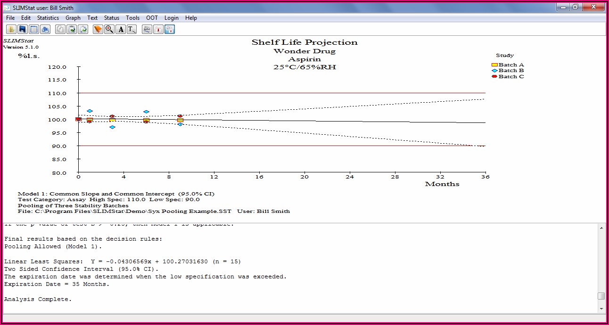The image size is (609, 325).
Task: Click the copy pages toolbar icon
Action: coord(60,29)
